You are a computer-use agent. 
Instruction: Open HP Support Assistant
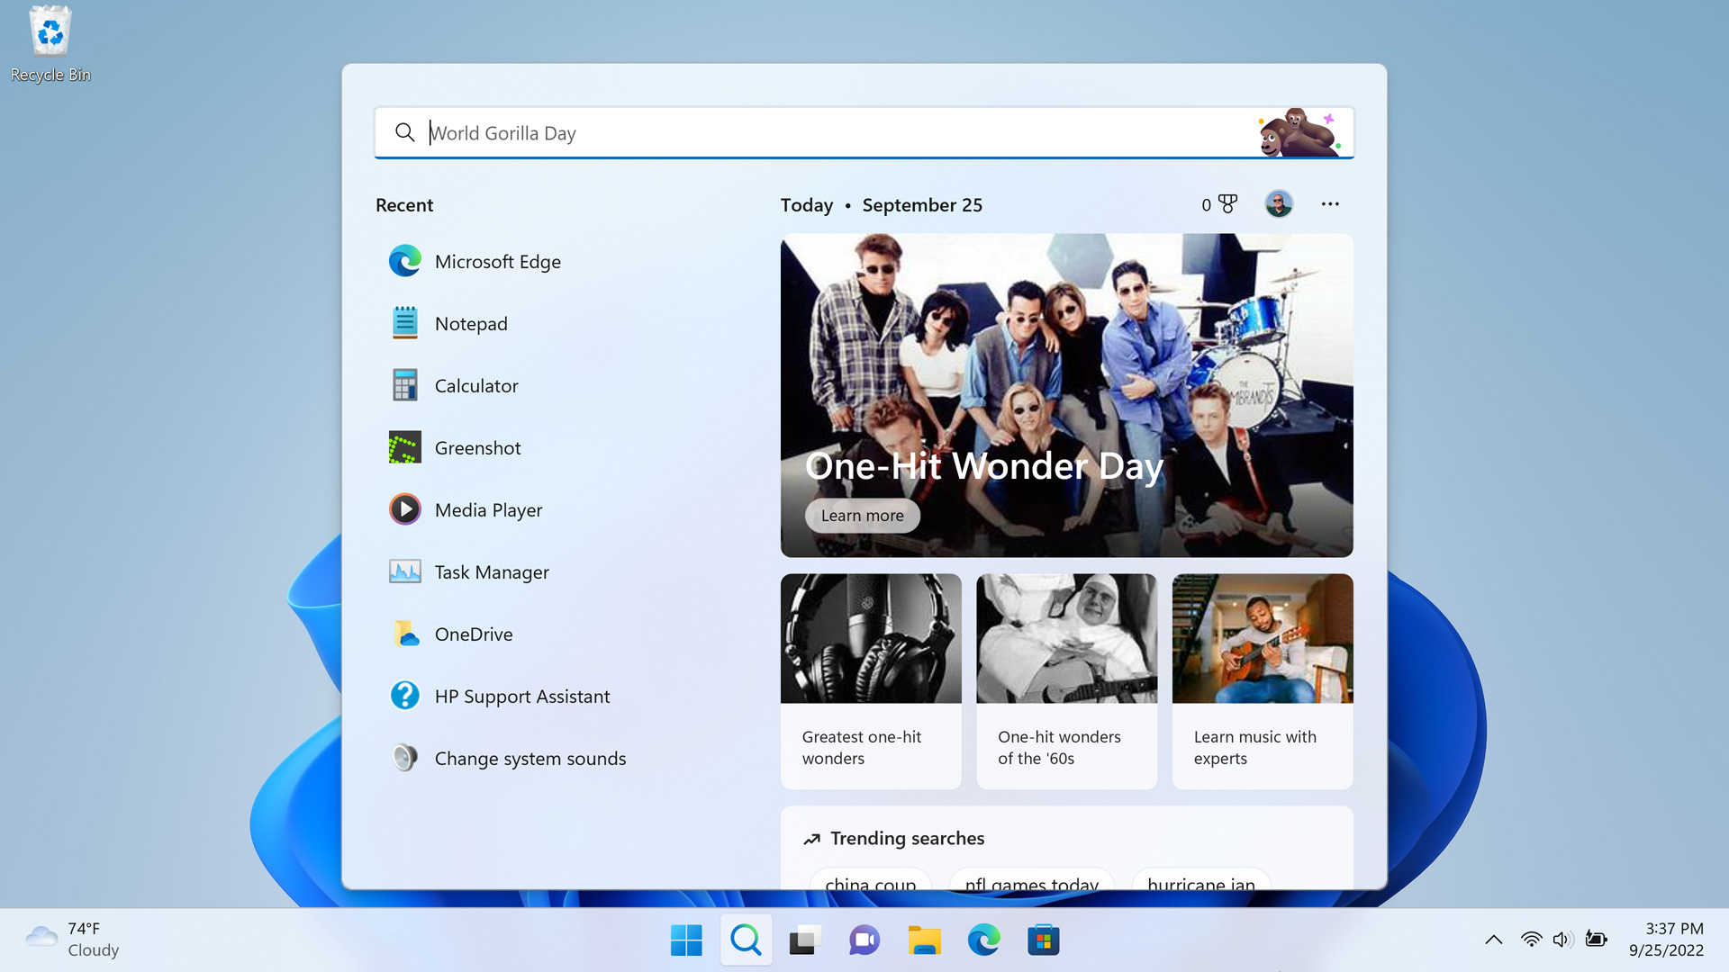521,697
